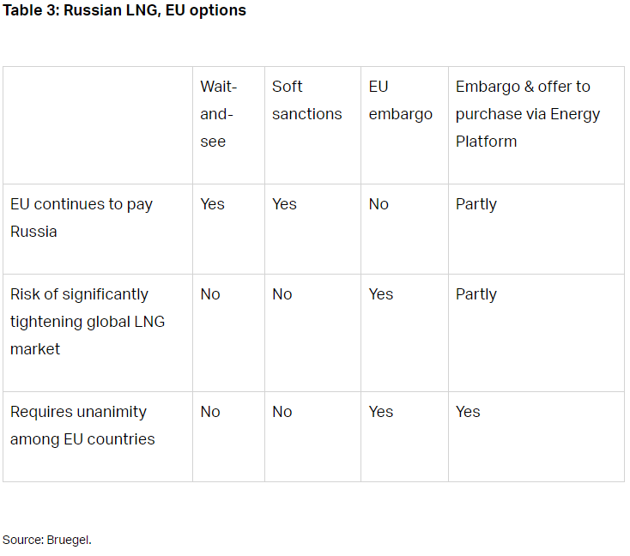Click the empty top-left table header cell
Screen dimensions: 630x556
98,125
